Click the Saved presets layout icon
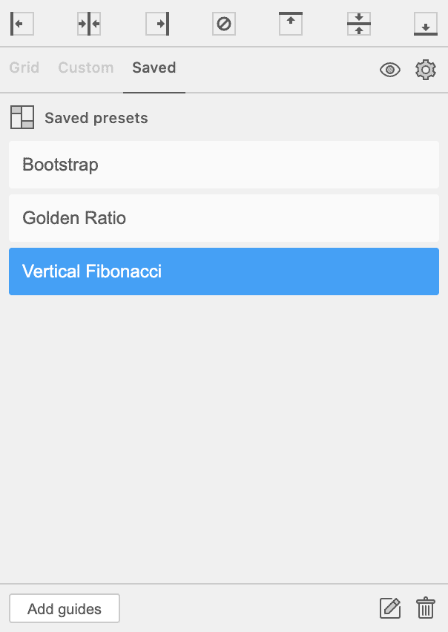Screen dimensions: 448x632 (x=22, y=117)
